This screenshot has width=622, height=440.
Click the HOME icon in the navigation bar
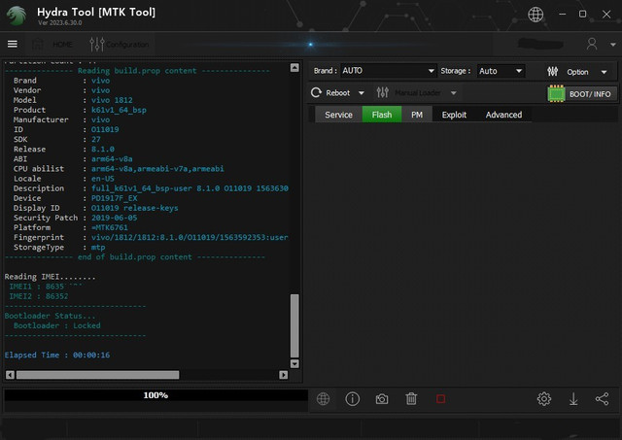[x=38, y=44]
